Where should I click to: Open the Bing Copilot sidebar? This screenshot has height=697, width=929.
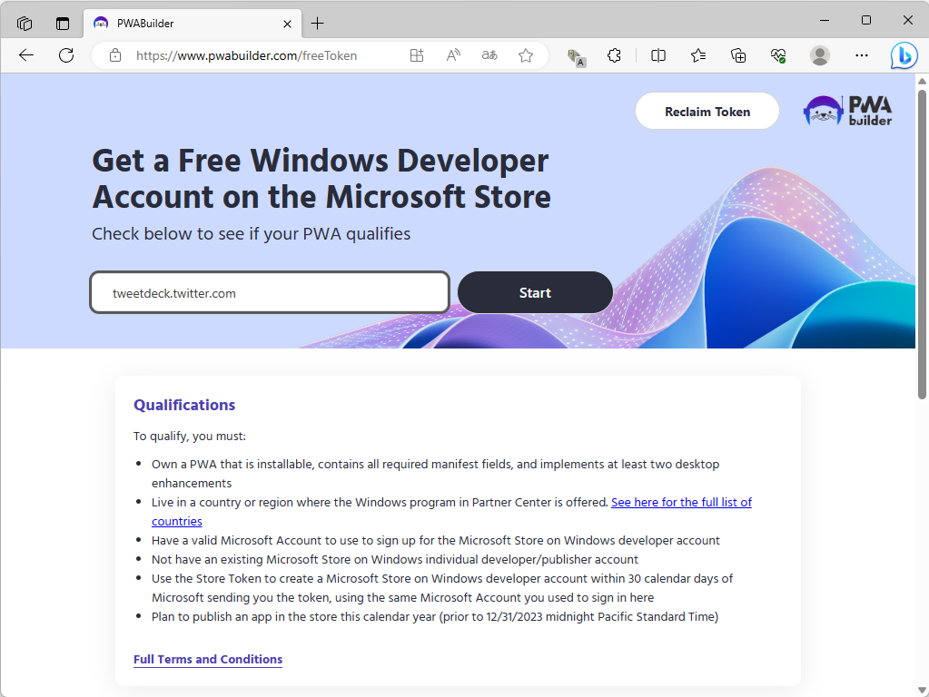pyautogui.click(x=904, y=55)
